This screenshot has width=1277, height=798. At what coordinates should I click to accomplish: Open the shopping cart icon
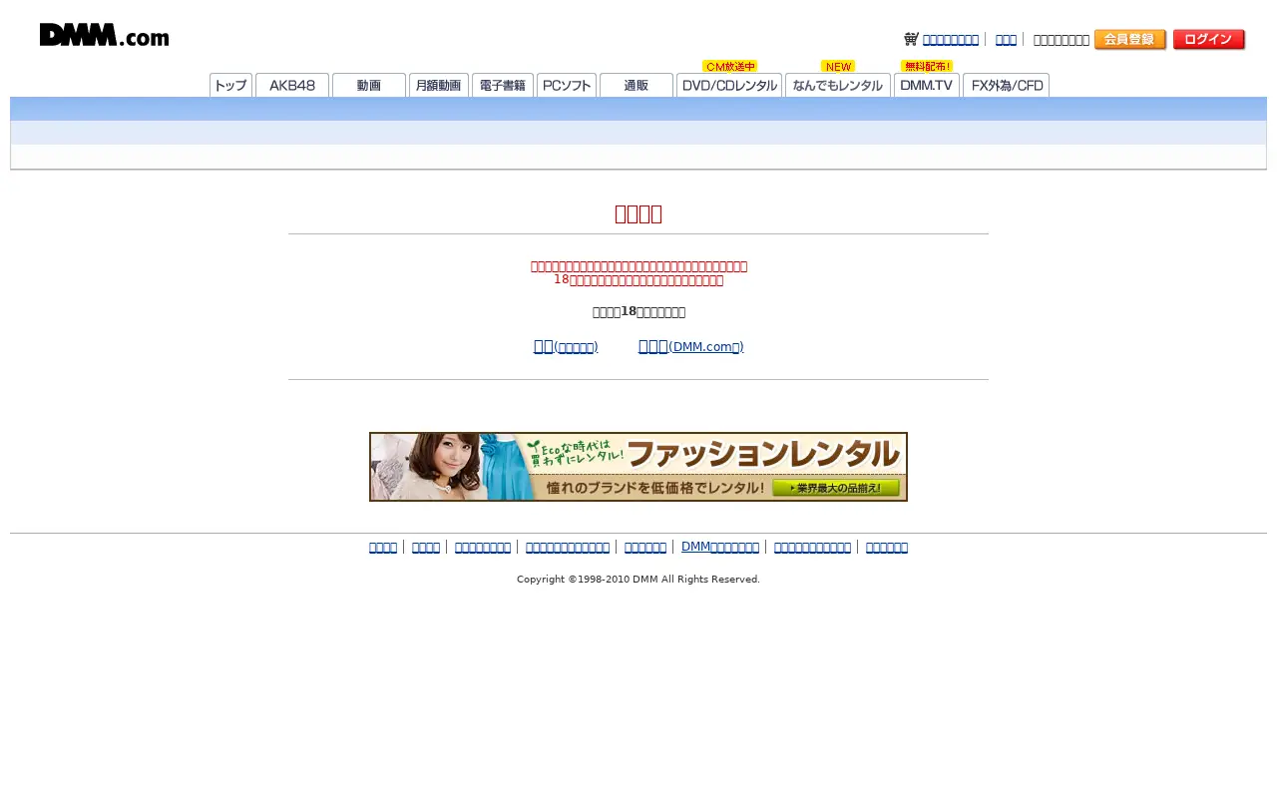coord(911,39)
